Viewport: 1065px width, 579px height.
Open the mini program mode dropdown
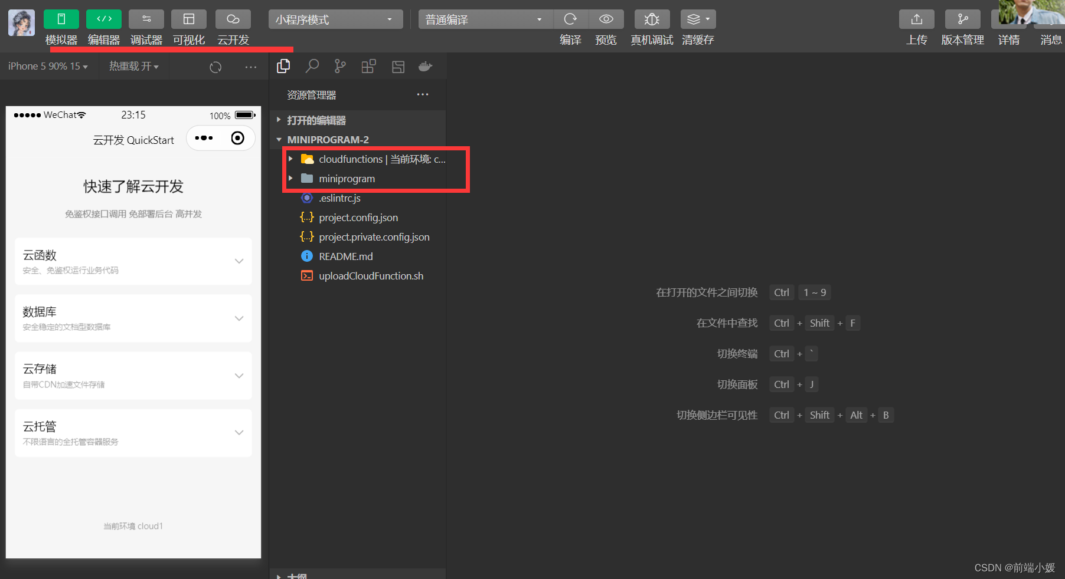pyautogui.click(x=335, y=19)
